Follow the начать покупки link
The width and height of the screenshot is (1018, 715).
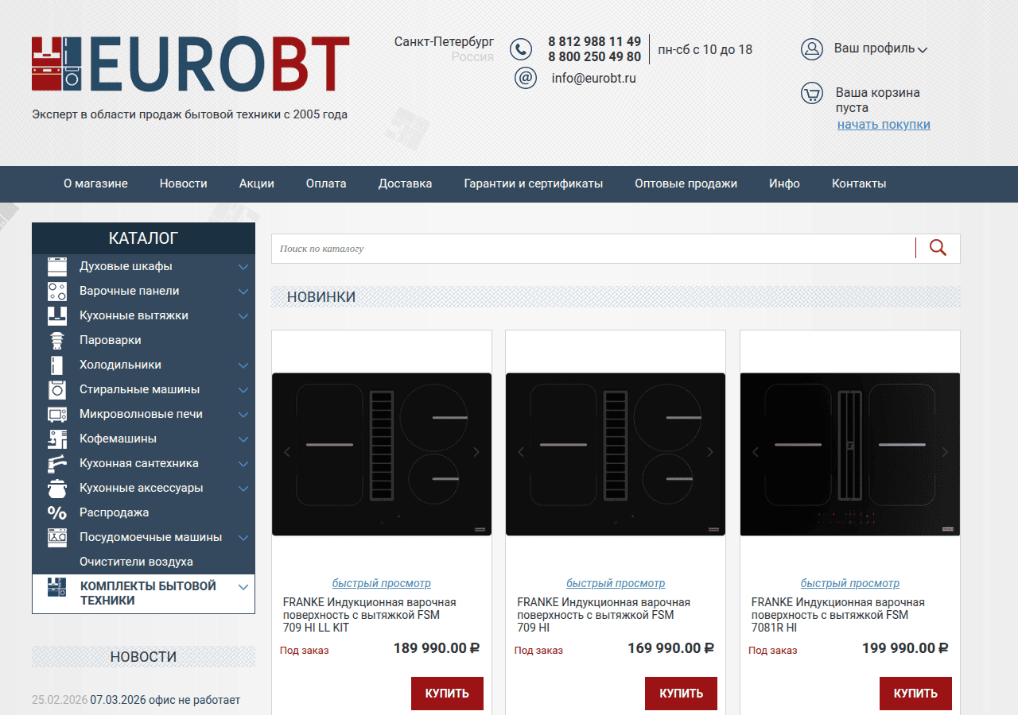[x=884, y=125]
